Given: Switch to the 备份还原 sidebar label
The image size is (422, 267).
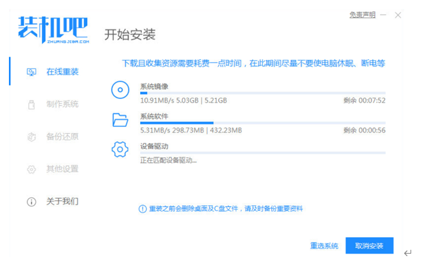Looking at the screenshot, I should coord(62,136).
